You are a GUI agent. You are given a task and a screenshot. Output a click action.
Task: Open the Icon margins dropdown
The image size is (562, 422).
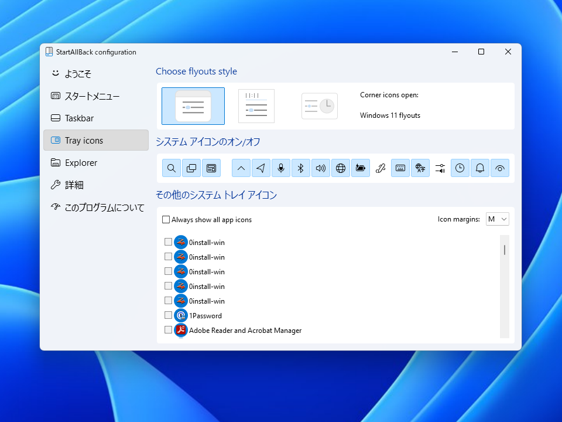point(498,219)
